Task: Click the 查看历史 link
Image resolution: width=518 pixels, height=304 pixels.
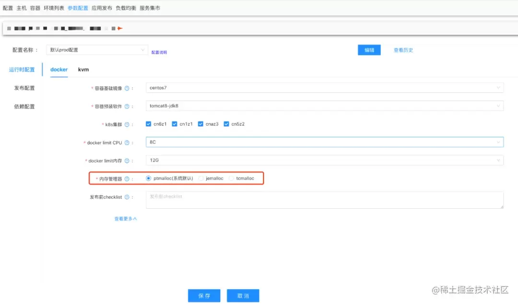Action: click(403, 50)
